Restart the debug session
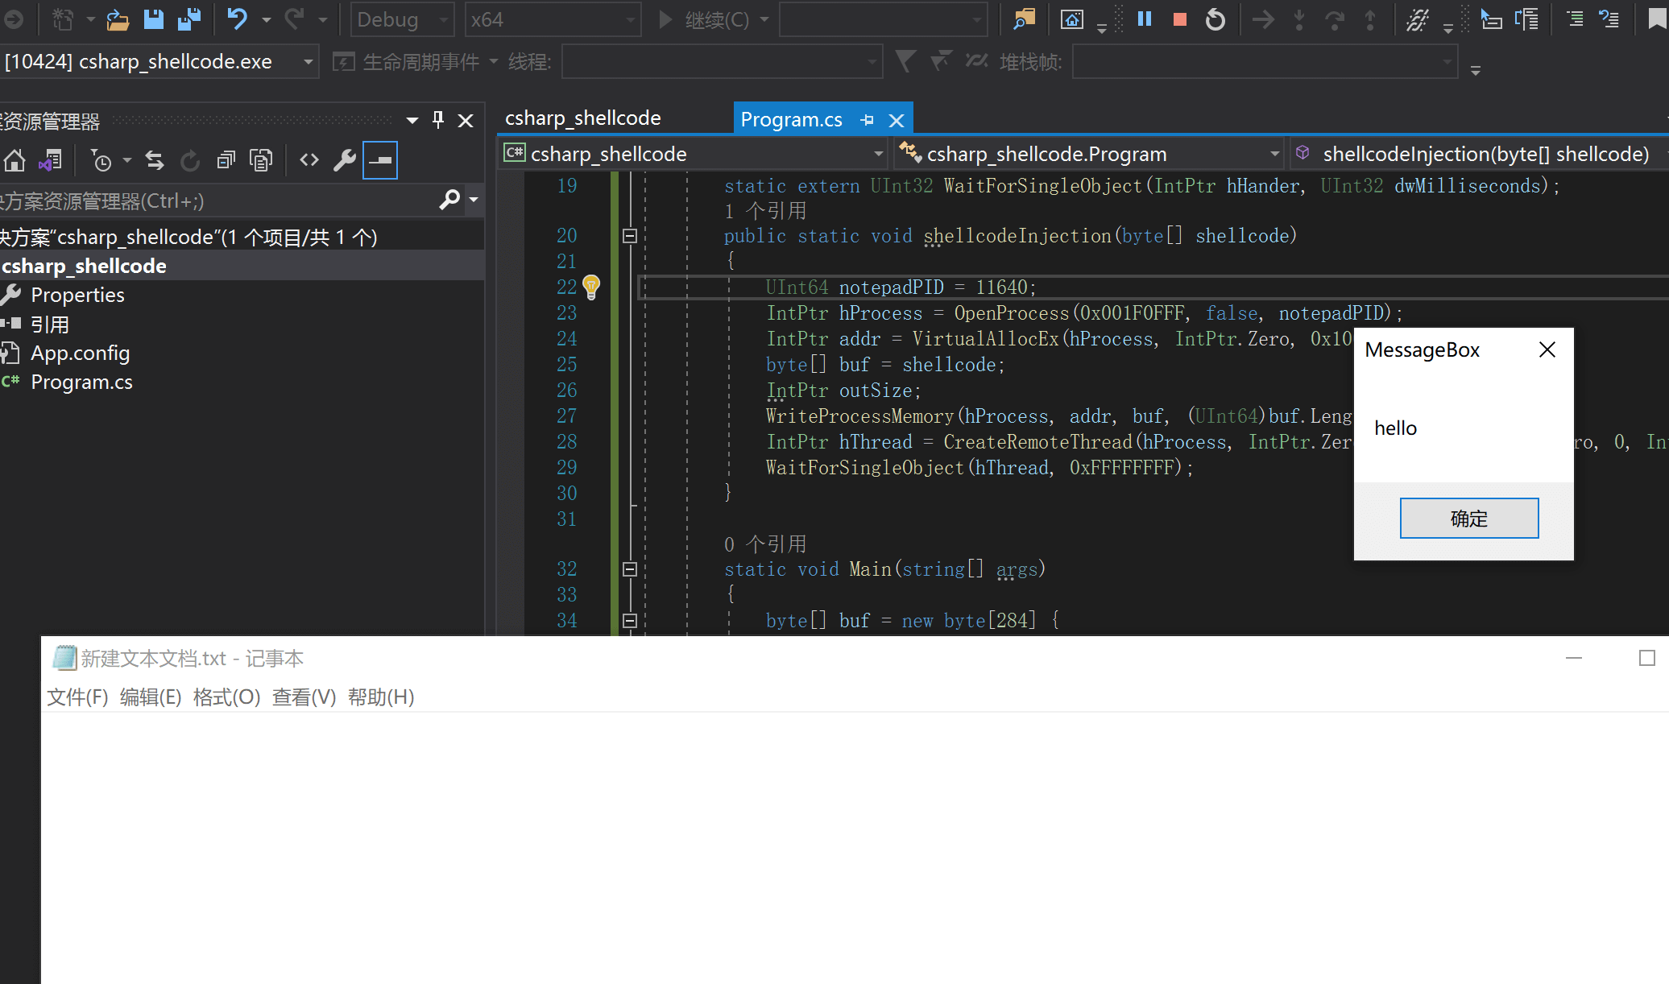The image size is (1669, 984). [x=1215, y=19]
